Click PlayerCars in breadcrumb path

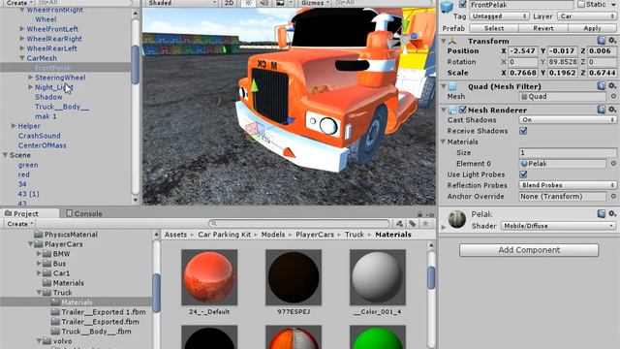[x=315, y=235]
